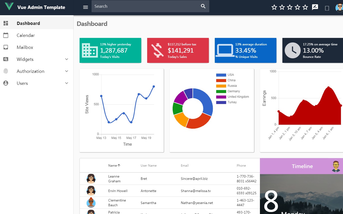Click the building icon on Today's Visits card
This screenshot has width=343, height=214.
[x=90, y=50]
